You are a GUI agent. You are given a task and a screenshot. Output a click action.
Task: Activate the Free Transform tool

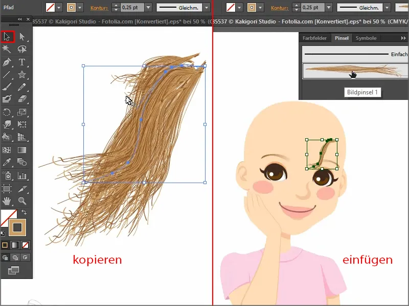tap(22, 124)
